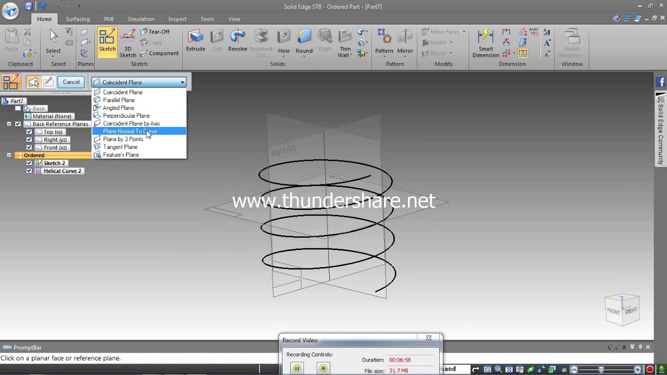
Task: Toggle visibility of Front (xz) plane
Action: pyautogui.click(x=29, y=147)
